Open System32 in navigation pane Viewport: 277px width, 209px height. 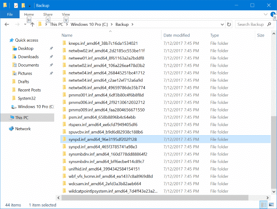[27, 98]
